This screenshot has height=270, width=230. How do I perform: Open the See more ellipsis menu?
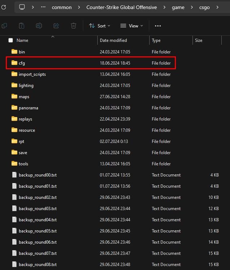click(158, 26)
